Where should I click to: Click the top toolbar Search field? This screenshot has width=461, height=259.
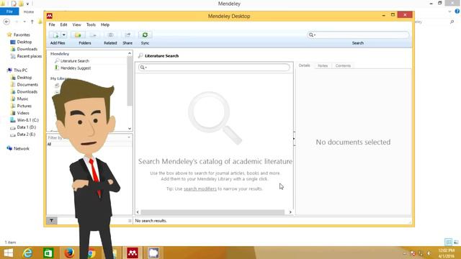tap(358, 35)
